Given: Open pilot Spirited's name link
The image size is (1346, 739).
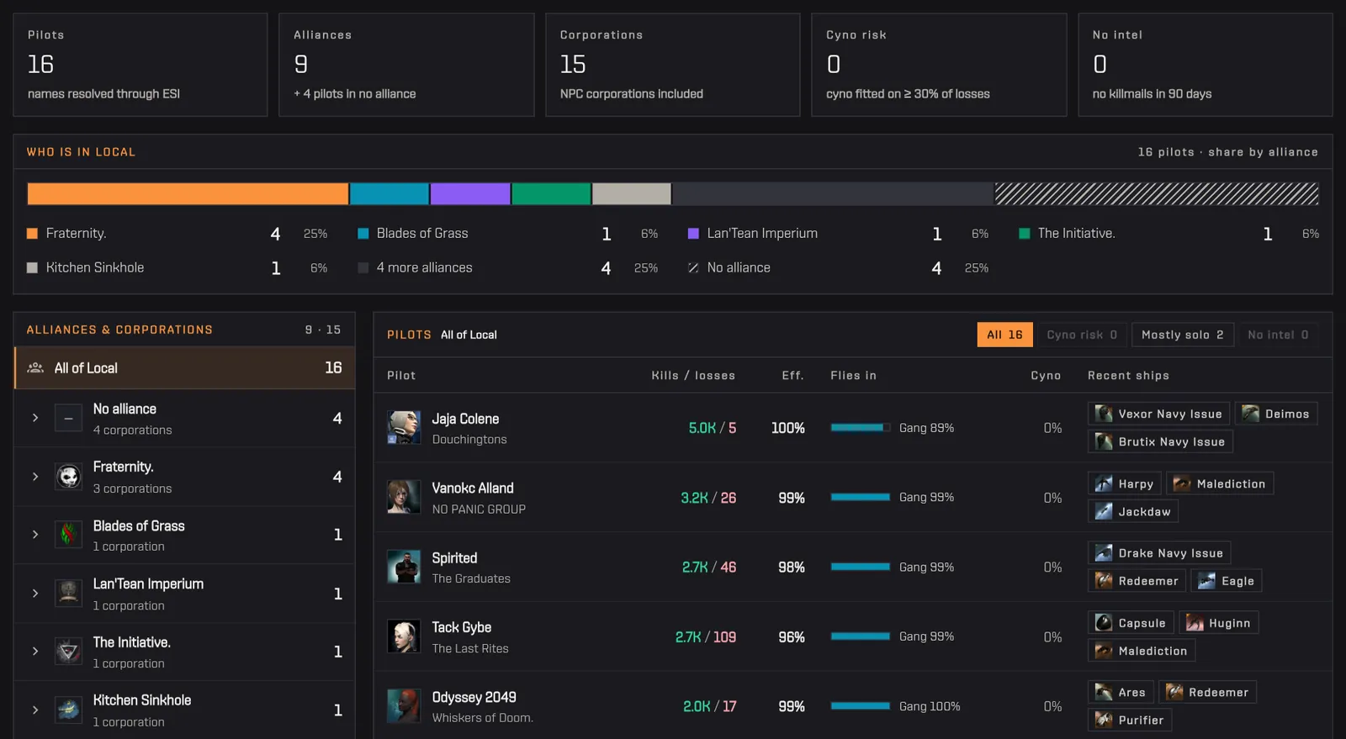Looking at the screenshot, I should pyautogui.click(x=454, y=558).
